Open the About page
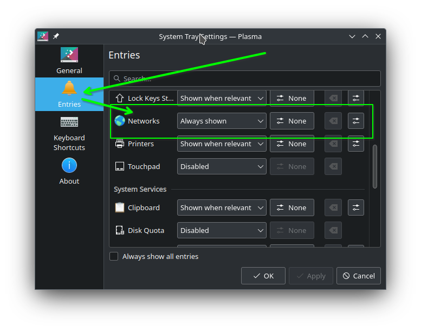This screenshot has width=421, height=331. pyautogui.click(x=69, y=171)
